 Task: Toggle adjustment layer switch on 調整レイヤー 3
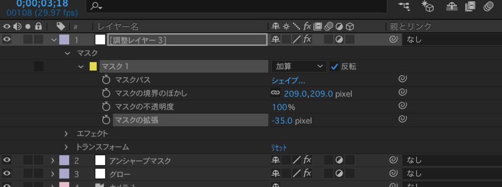[x=339, y=40]
